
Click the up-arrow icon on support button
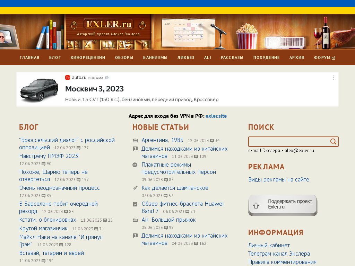pos(256,205)
